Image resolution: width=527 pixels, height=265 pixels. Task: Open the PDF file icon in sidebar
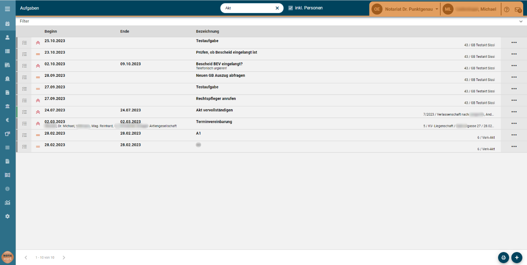(x=7, y=92)
